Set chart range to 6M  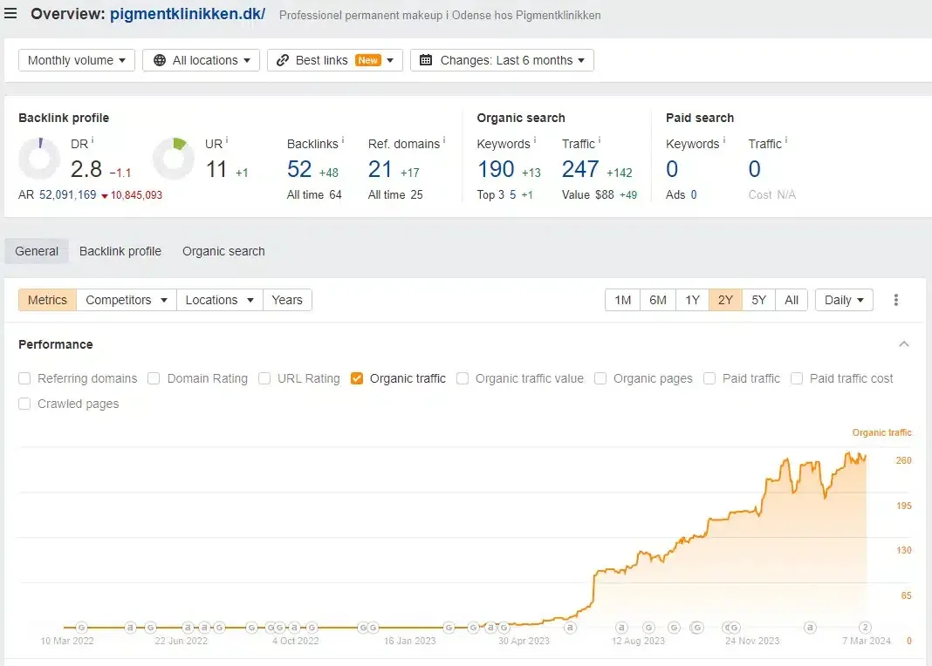point(658,300)
